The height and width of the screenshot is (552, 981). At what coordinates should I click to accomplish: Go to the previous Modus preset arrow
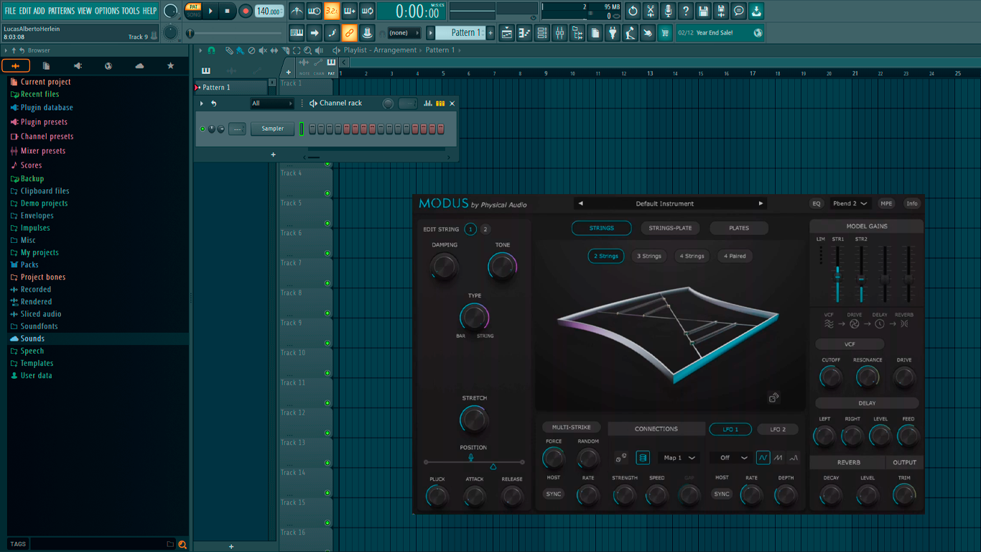pyautogui.click(x=580, y=203)
